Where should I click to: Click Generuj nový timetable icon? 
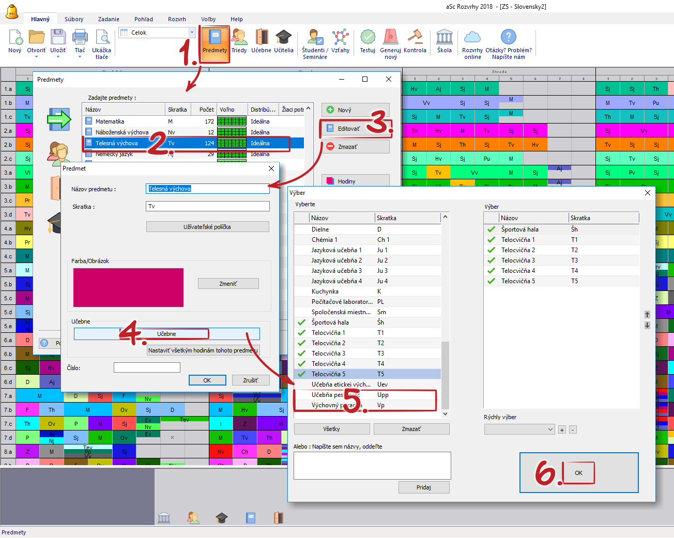[390, 41]
